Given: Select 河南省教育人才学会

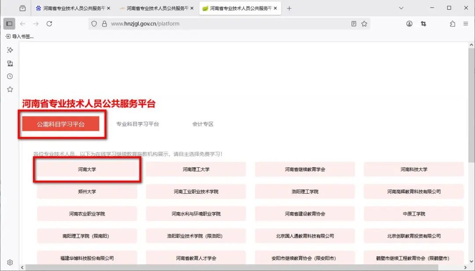Looking at the screenshot, I should click(196, 258).
